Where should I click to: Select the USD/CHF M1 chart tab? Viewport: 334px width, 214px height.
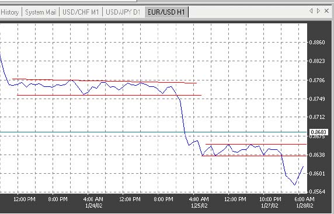[x=81, y=12]
